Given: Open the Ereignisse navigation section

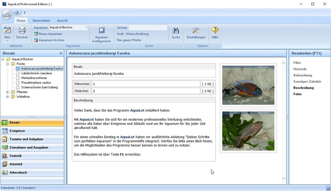Looking at the screenshot, I should [x=32, y=131].
